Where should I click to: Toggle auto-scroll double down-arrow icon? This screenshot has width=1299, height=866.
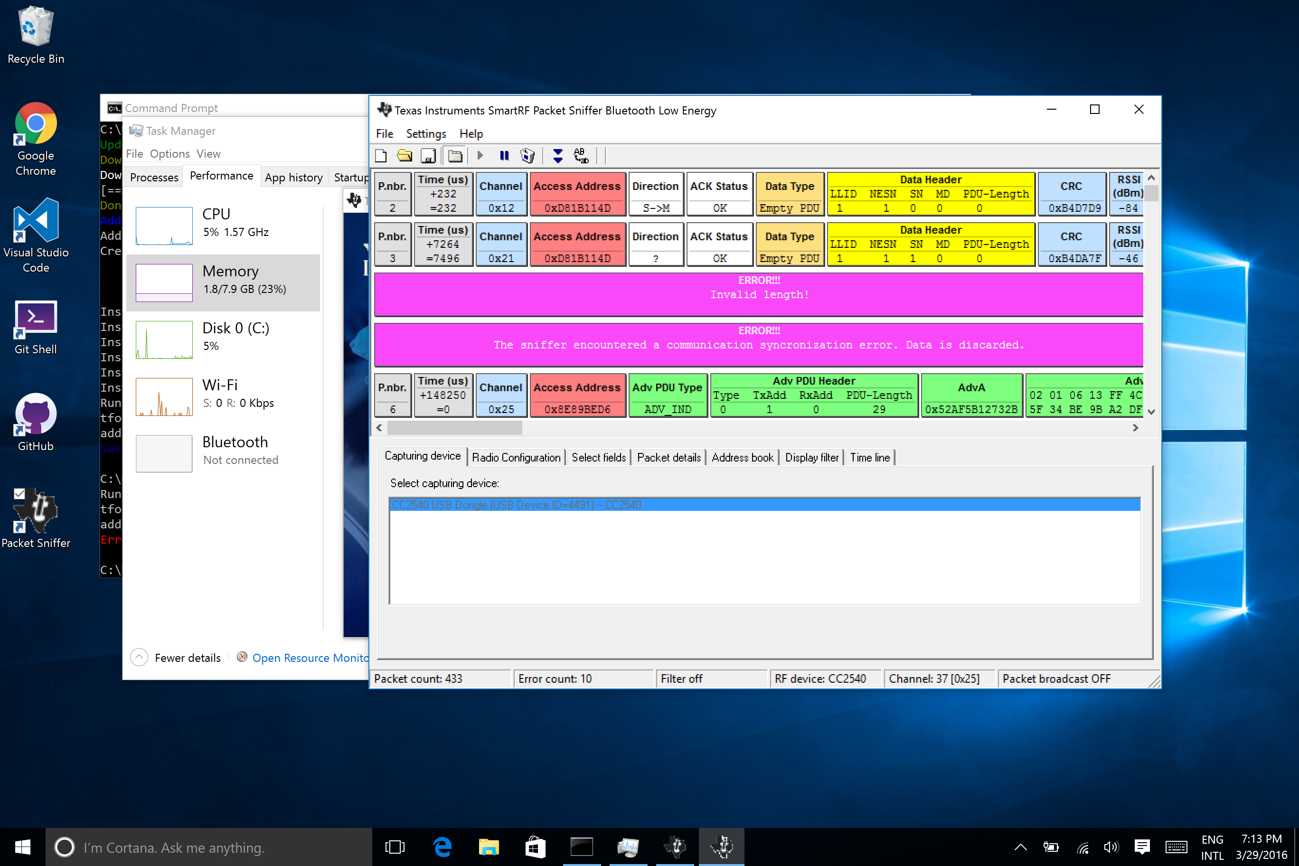pyautogui.click(x=558, y=156)
